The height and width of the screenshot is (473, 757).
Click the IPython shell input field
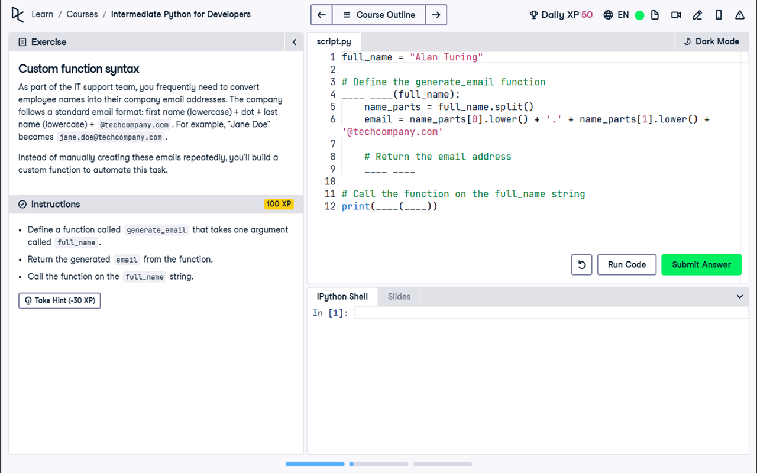coord(551,313)
